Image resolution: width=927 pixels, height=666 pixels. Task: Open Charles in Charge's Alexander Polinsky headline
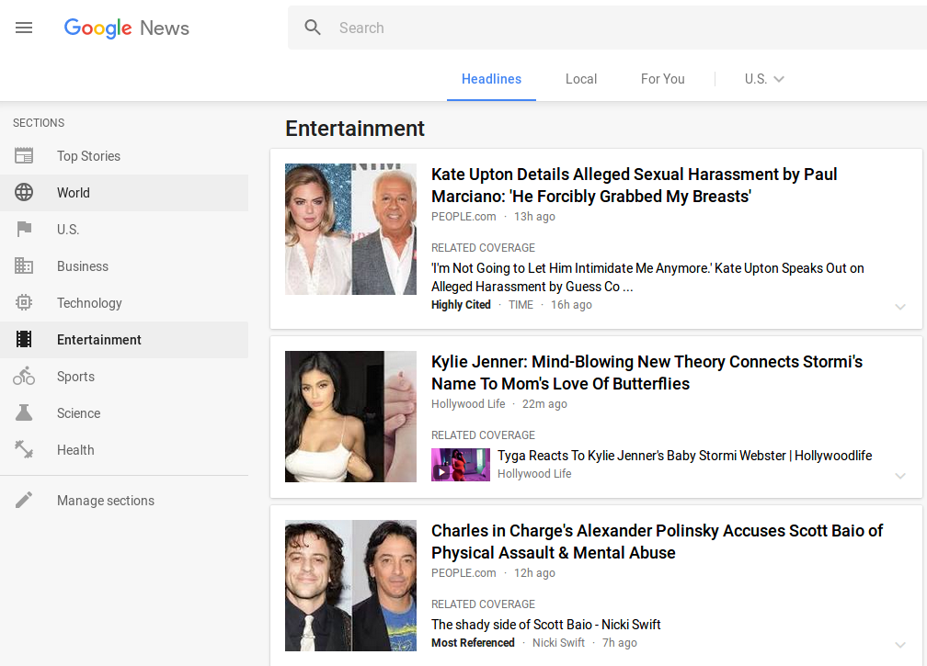point(657,541)
